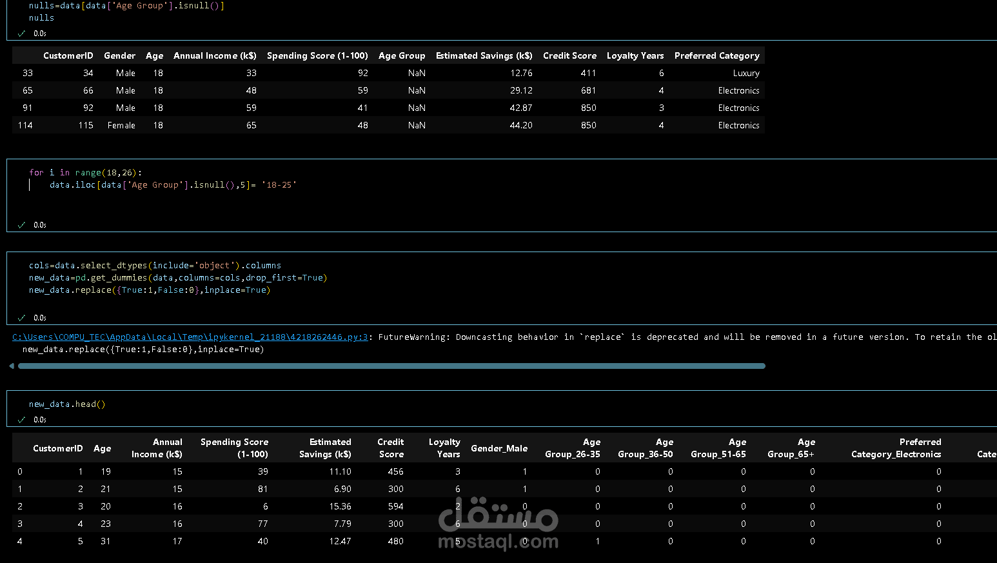997x563 pixels.
Task: Select the Age Group_26-35 column header
Action: 573,448
